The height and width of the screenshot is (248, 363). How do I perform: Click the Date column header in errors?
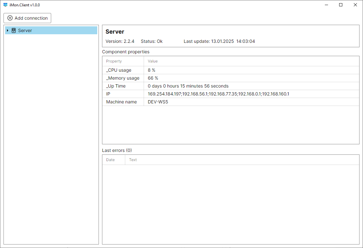coord(110,160)
